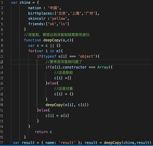Viewport: 153px width, 146px height.
Task: Click the '中国' string value
Action: point(53,8)
